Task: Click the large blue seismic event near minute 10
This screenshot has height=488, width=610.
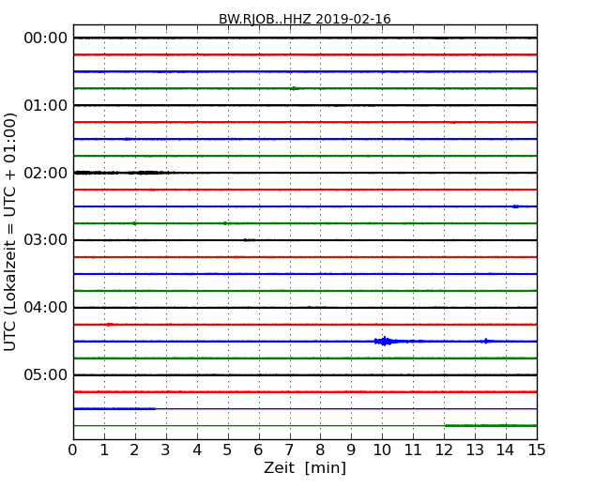Action: point(385,342)
